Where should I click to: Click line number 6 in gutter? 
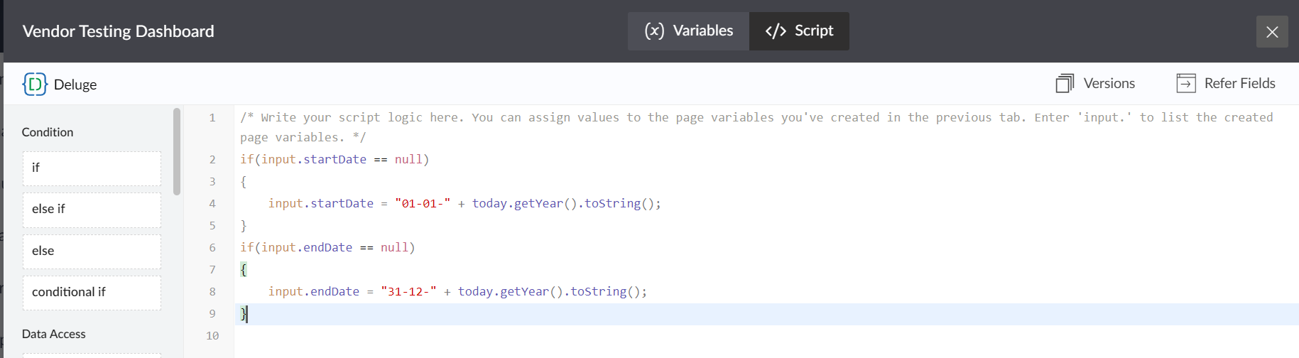pyautogui.click(x=212, y=247)
